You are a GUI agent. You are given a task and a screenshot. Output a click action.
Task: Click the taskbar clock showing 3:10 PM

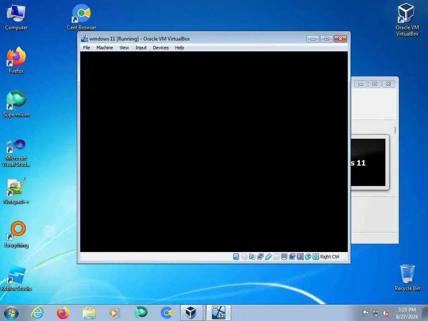point(407,313)
